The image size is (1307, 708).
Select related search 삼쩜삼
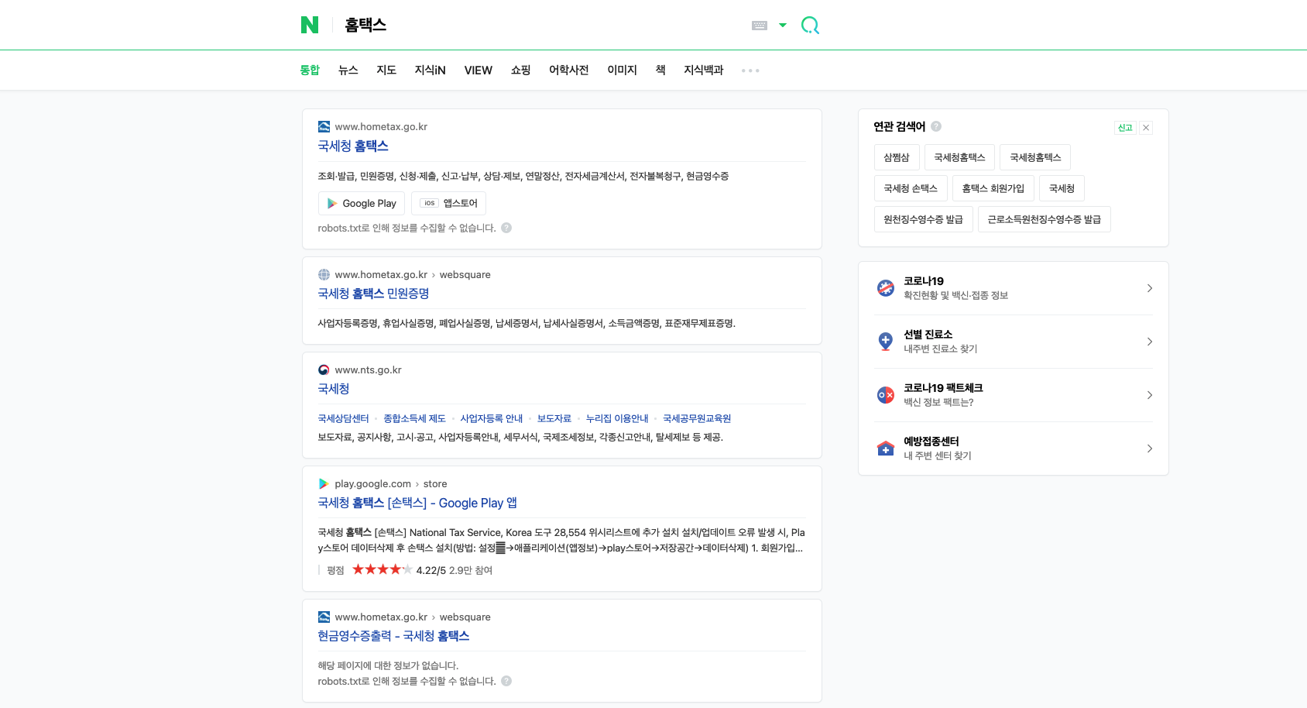click(897, 157)
